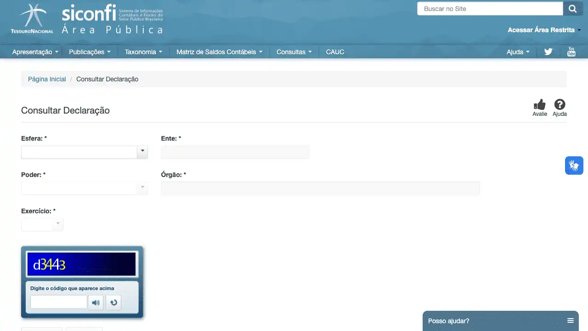This screenshot has width=588, height=331.
Task: Click the Buscar no Site search field
Action: coord(490,9)
